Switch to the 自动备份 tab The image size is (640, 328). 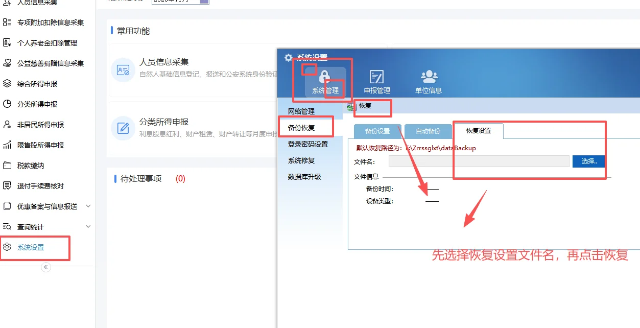pos(427,131)
